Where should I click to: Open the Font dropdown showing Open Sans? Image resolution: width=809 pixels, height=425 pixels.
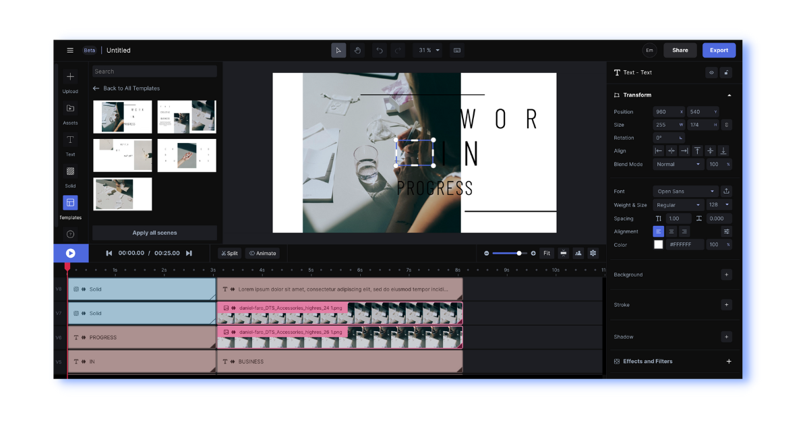tap(685, 192)
